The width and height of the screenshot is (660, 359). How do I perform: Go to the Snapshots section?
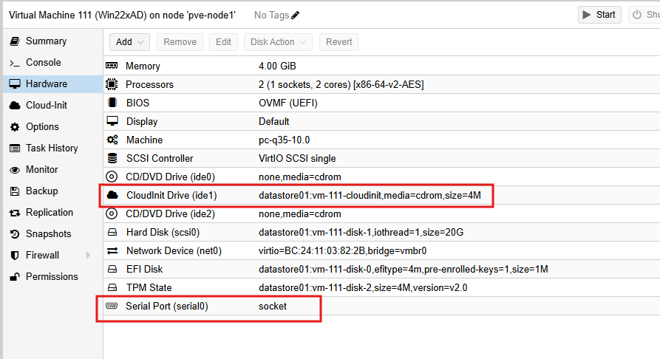48,234
